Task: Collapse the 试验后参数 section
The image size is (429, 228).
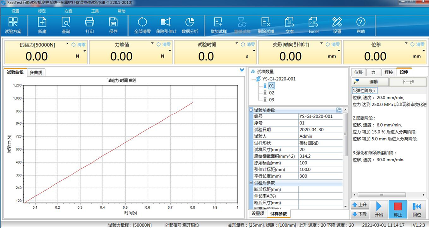Action: coord(251,182)
